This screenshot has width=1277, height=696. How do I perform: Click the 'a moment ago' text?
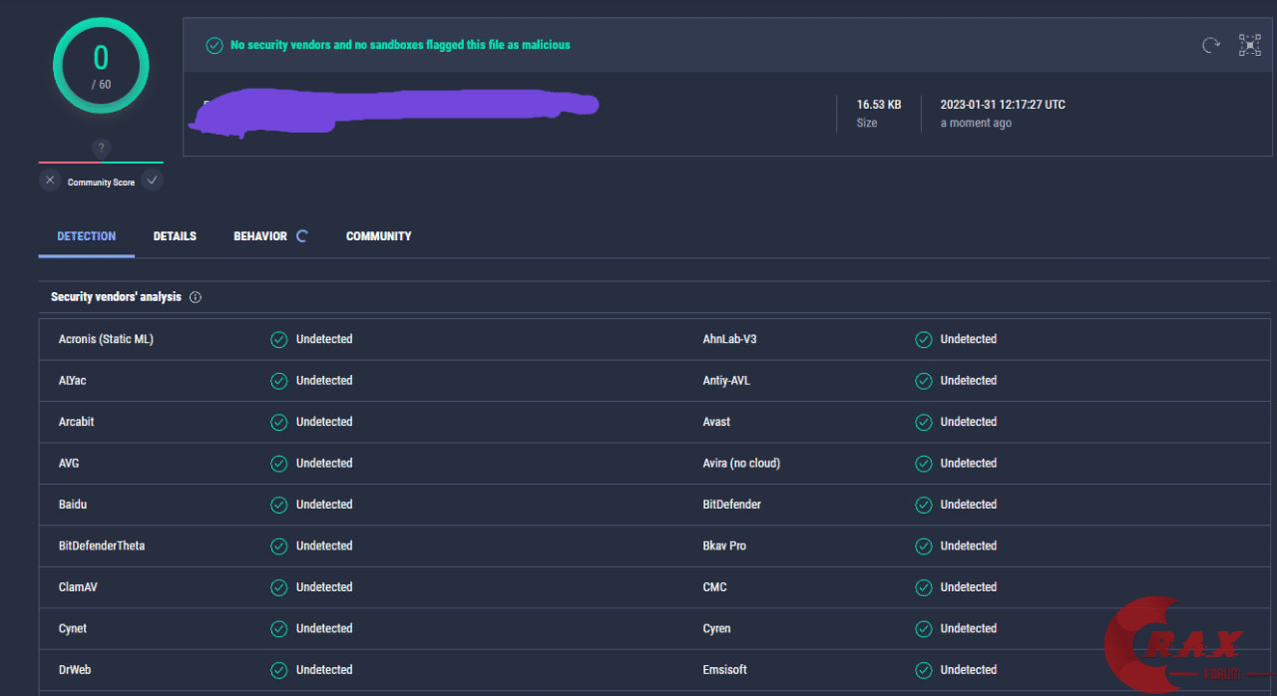point(976,124)
